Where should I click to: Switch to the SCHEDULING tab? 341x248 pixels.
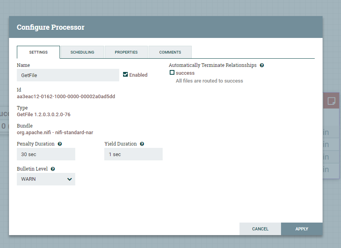pos(82,52)
